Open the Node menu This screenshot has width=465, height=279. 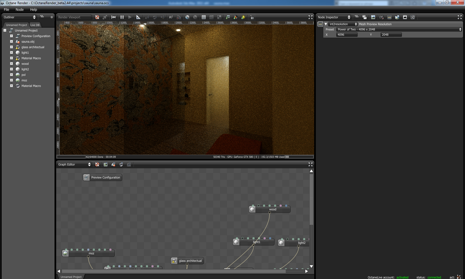coord(20,9)
